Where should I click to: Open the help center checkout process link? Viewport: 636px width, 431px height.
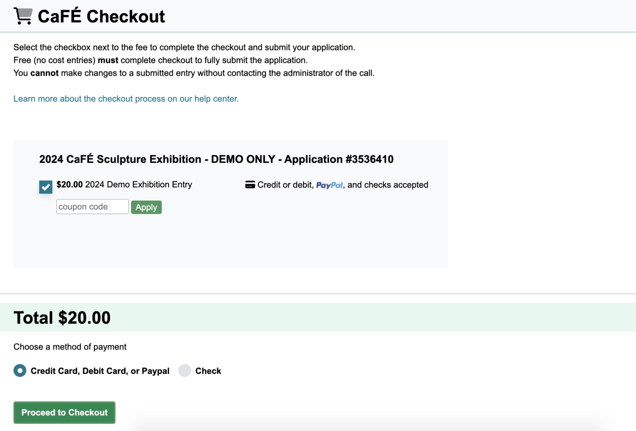[x=126, y=99]
